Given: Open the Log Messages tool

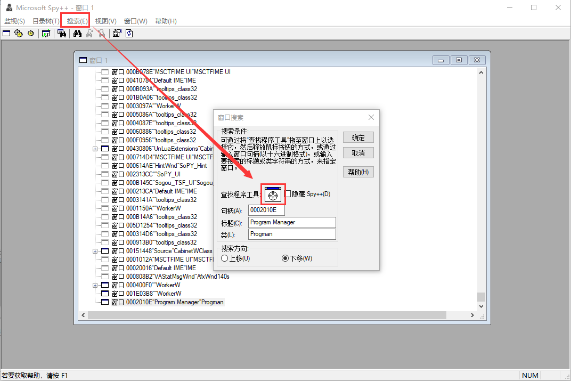Looking at the screenshot, I should click(46, 33).
